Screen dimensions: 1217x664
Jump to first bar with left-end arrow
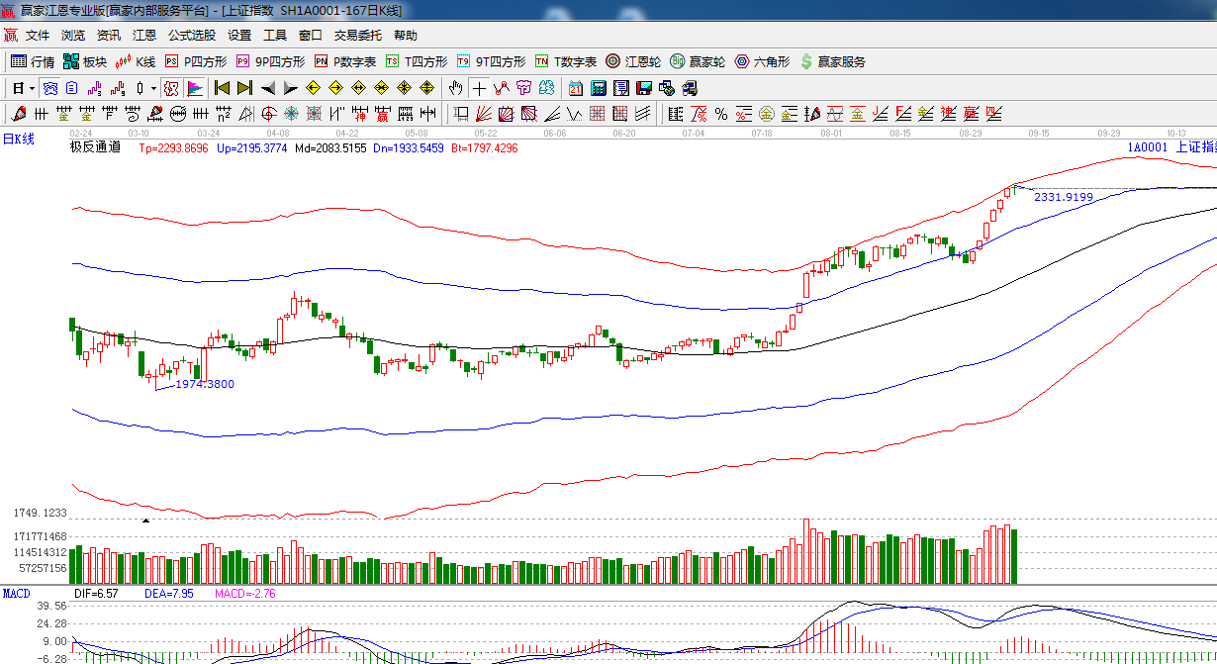tap(222, 88)
